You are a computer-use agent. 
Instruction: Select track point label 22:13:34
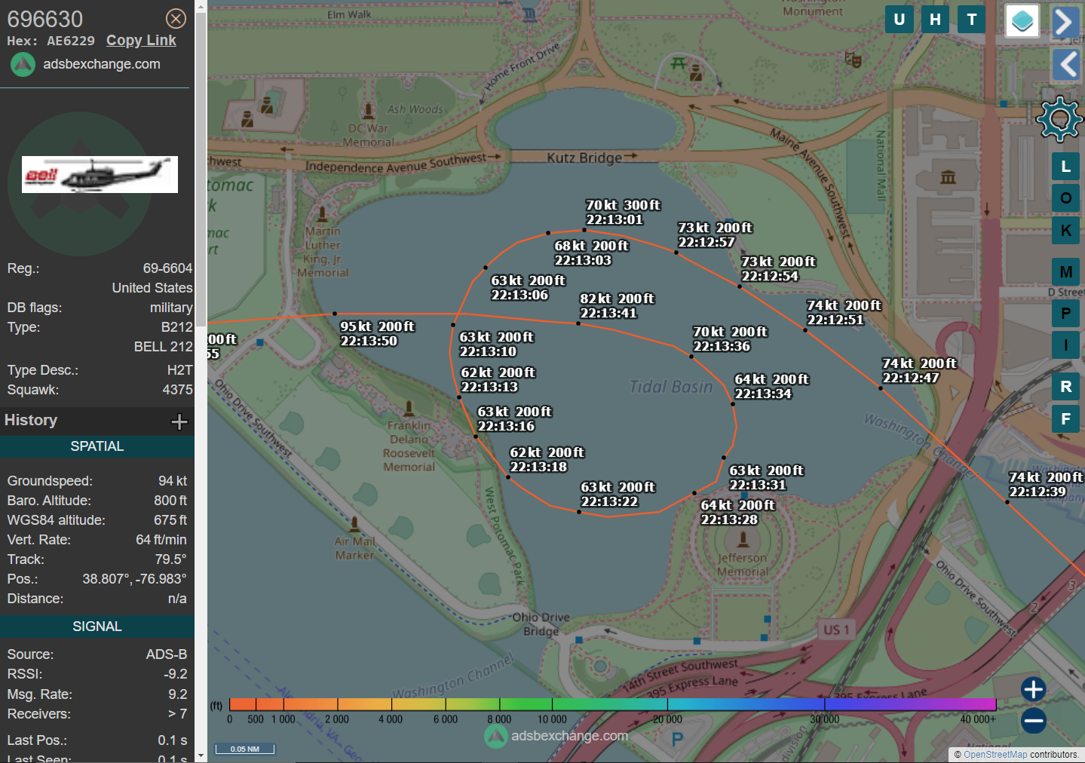(771, 386)
